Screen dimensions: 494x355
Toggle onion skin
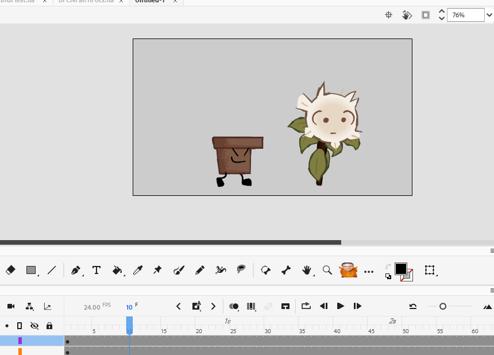tap(234, 306)
